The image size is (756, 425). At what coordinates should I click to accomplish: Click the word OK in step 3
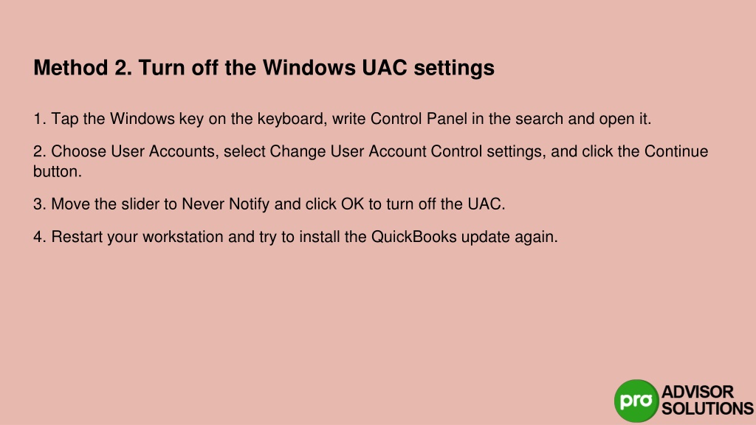point(352,204)
